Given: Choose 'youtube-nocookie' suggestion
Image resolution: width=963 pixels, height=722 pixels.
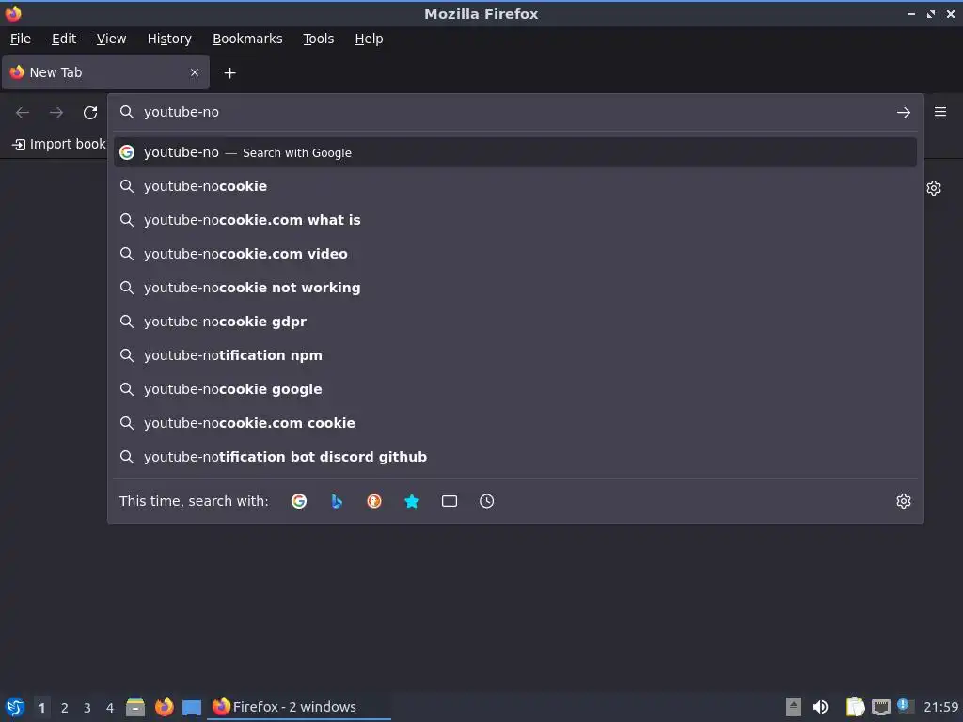Looking at the screenshot, I should point(514,186).
